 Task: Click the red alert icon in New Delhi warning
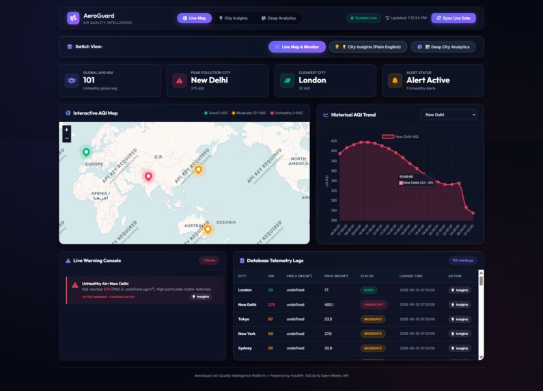(75, 285)
